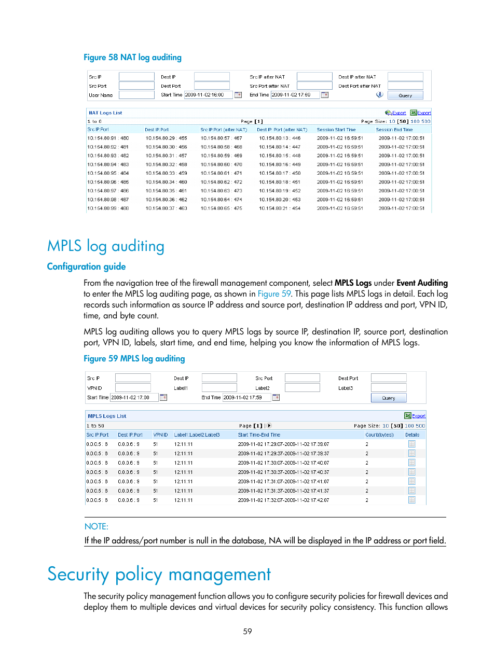Click the Dest IP: Port (after NAT) column header
Viewport: 495px width, 672px height.
point(282,130)
